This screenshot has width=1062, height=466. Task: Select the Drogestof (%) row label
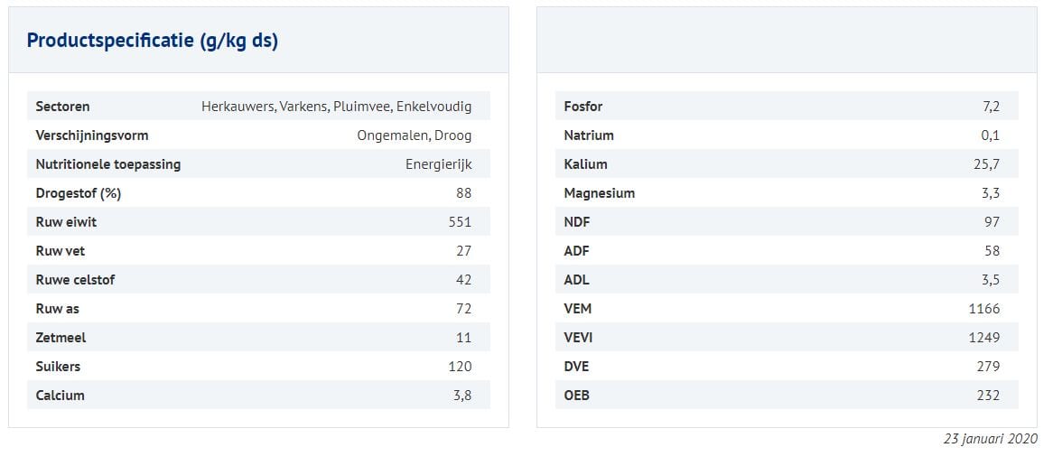(x=79, y=193)
